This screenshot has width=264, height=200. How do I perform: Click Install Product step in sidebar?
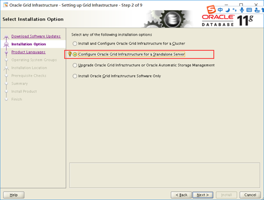24,91
